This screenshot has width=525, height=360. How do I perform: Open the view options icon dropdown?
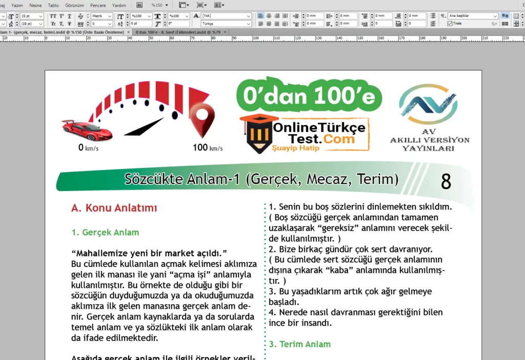[184, 5]
